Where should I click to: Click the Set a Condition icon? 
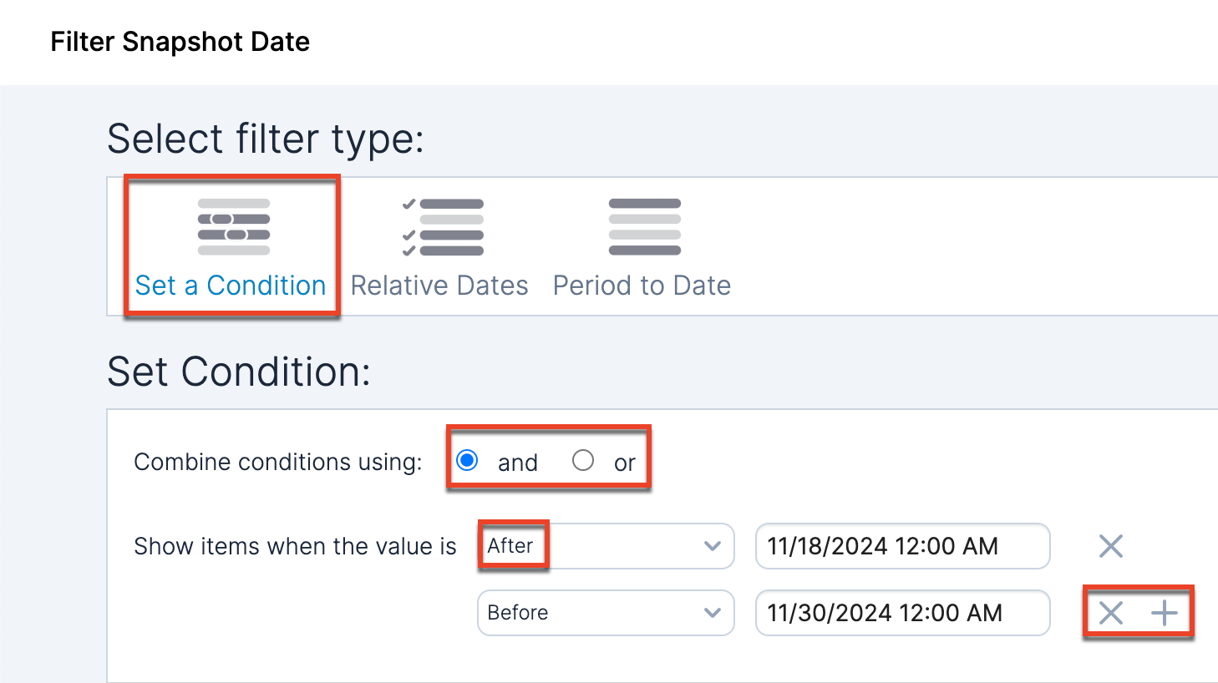tap(233, 227)
